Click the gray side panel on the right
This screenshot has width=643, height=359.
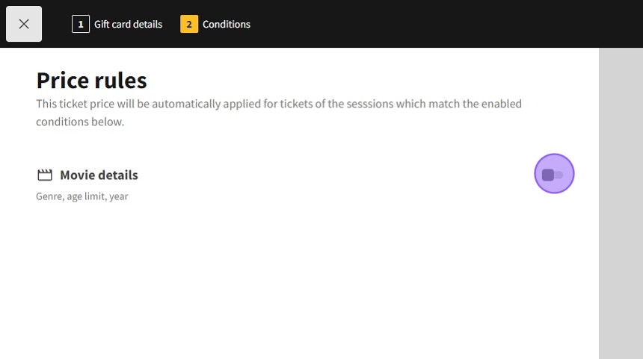pyautogui.click(x=621, y=202)
